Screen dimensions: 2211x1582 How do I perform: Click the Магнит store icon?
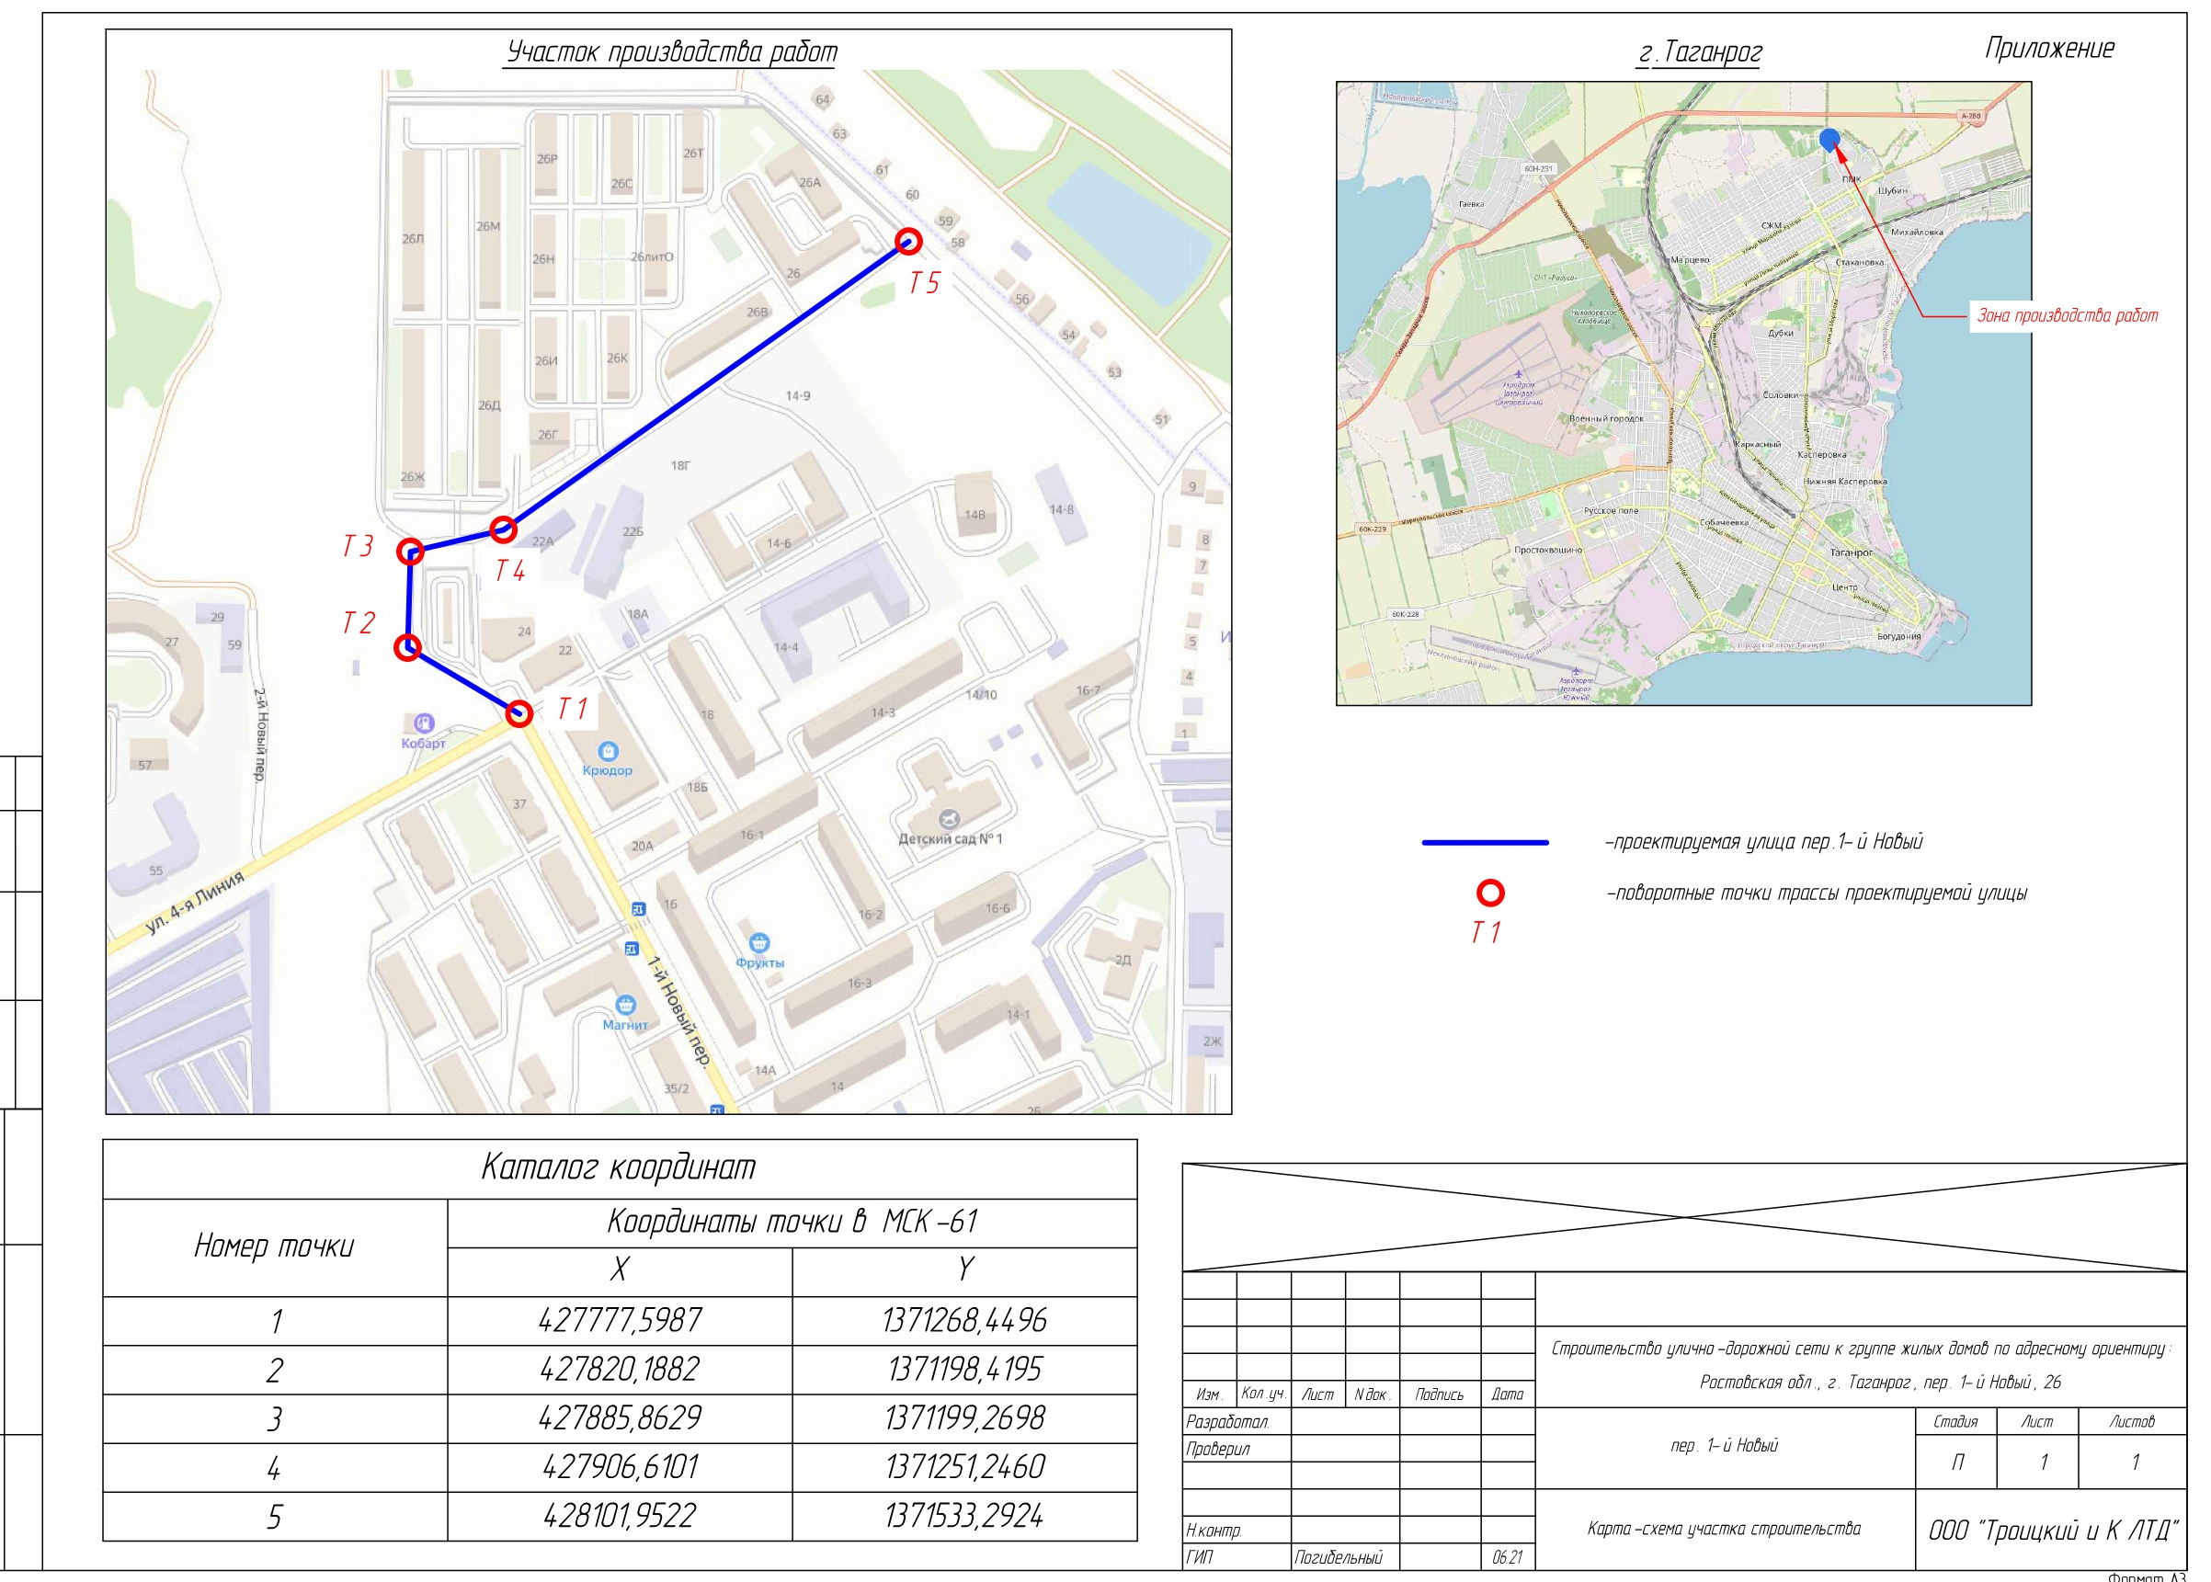(625, 1006)
